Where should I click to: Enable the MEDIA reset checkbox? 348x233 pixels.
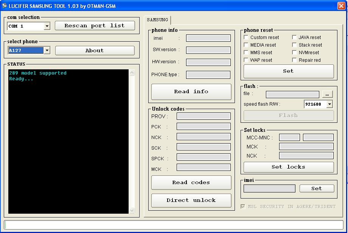pyautogui.click(x=246, y=45)
